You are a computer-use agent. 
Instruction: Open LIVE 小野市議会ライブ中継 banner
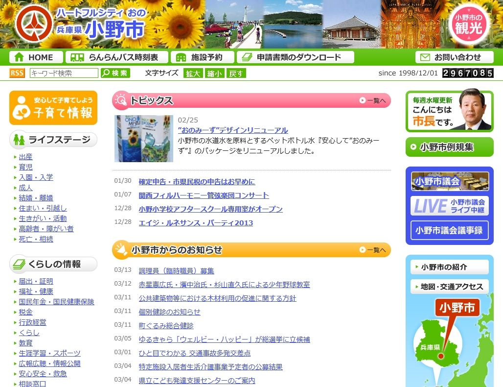point(450,206)
